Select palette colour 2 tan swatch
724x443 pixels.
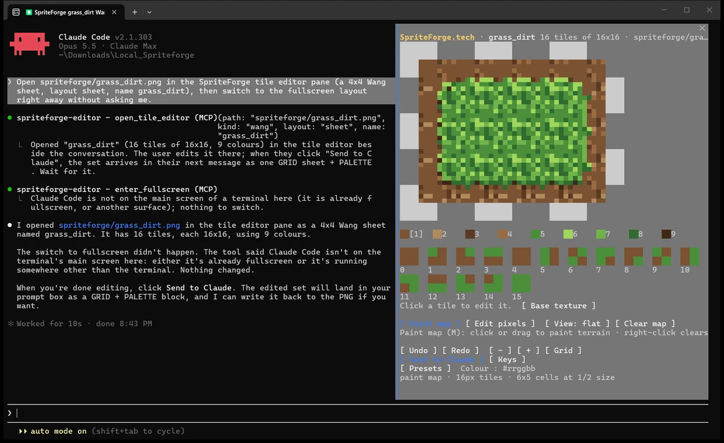(437, 234)
